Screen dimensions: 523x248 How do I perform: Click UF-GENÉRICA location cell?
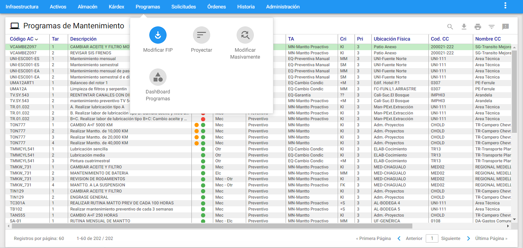tap(387, 221)
